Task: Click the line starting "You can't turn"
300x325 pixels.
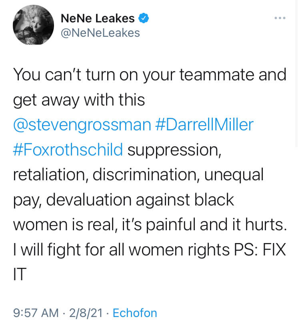Action: pos(150,75)
